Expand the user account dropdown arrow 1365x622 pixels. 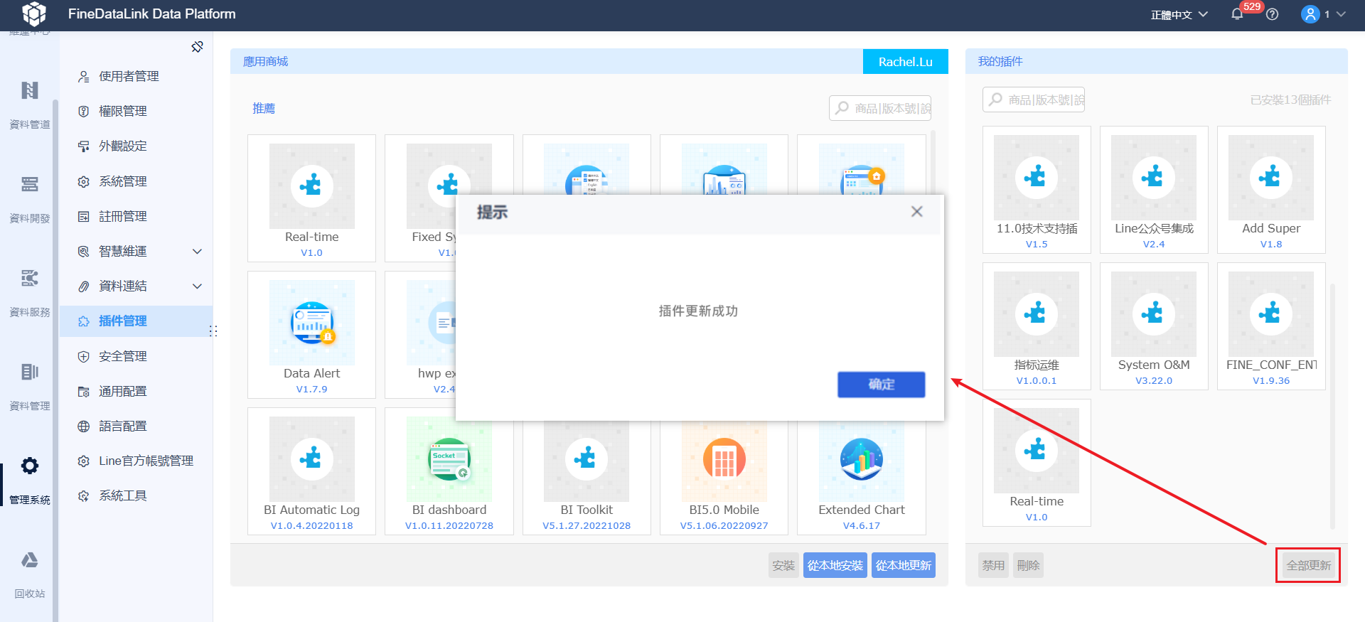1342,14
